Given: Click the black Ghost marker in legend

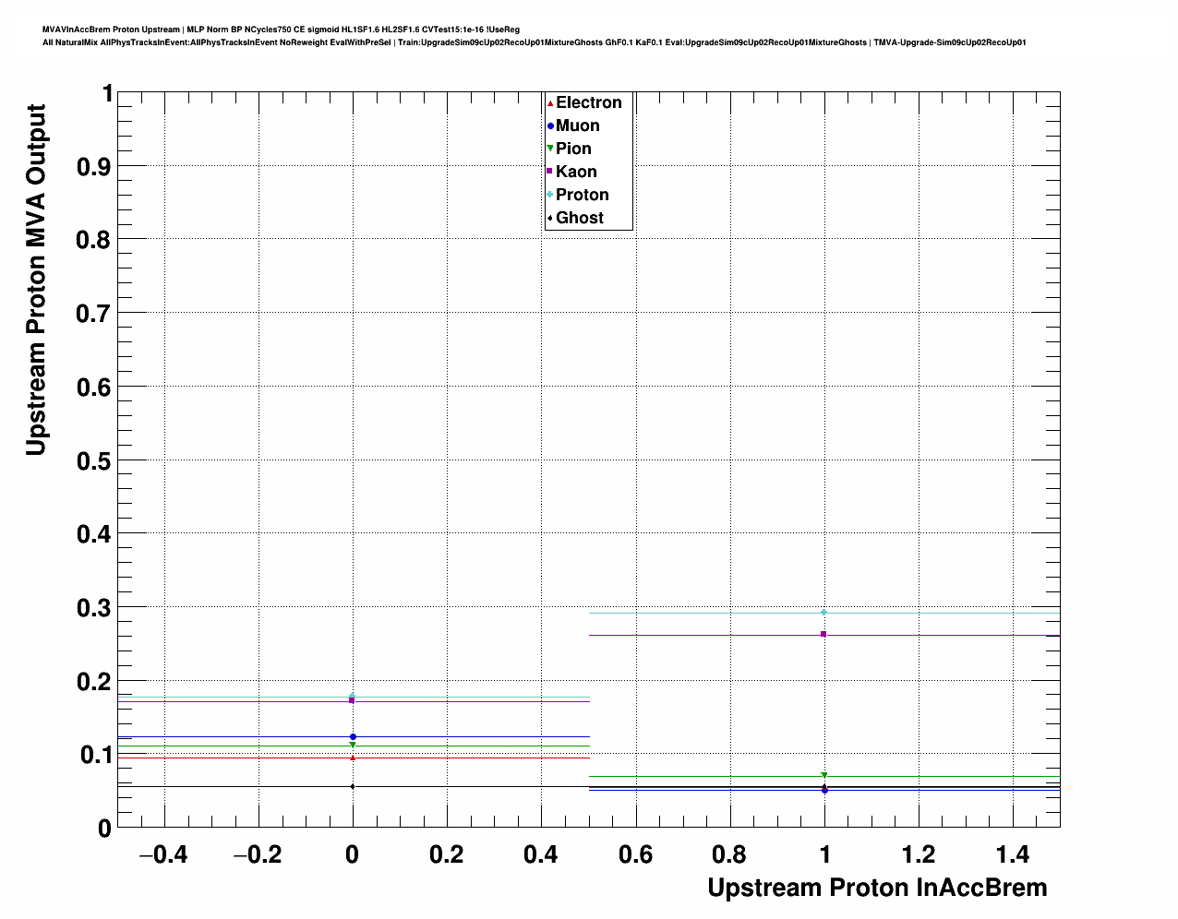Looking at the screenshot, I should point(550,218).
